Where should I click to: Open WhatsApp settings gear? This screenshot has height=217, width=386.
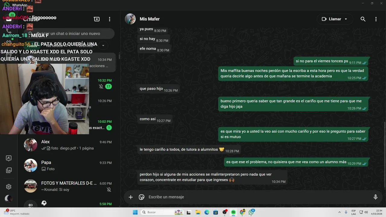tap(9, 187)
